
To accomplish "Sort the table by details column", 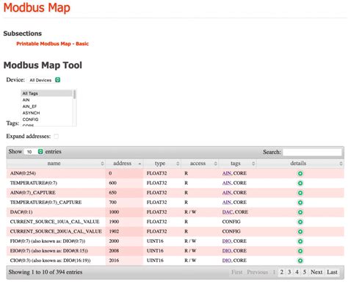I will pyautogui.click(x=300, y=164).
